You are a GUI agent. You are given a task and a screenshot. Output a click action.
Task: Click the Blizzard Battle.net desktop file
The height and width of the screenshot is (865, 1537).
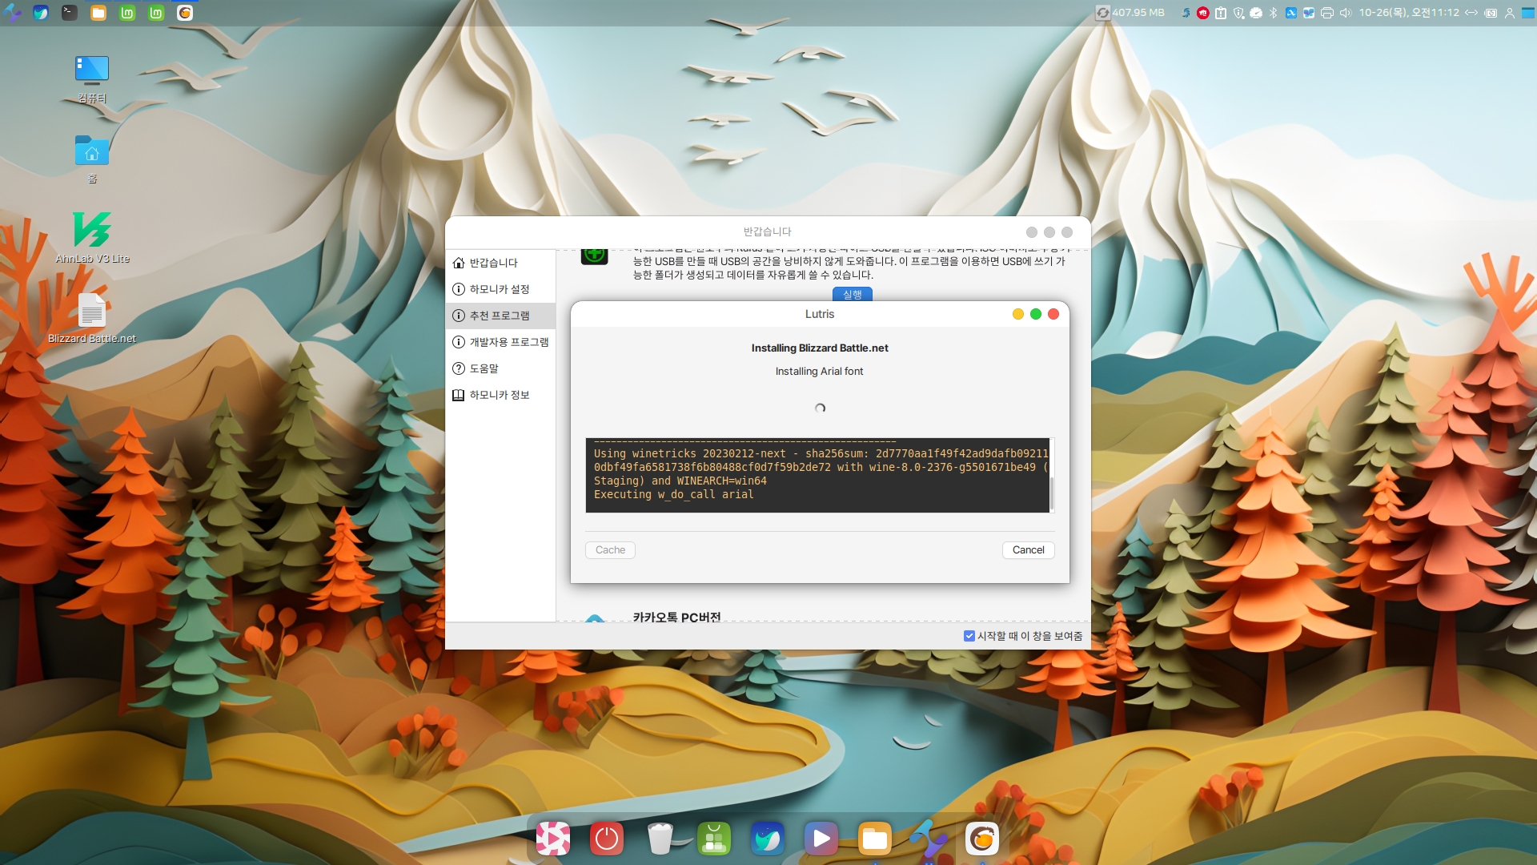92,312
